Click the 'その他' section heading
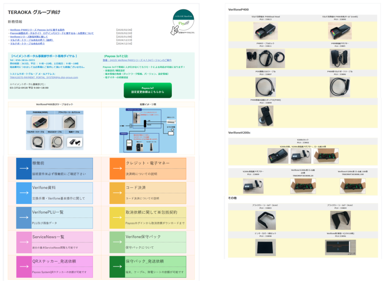The height and width of the screenshot is (286, 387). 232,198
